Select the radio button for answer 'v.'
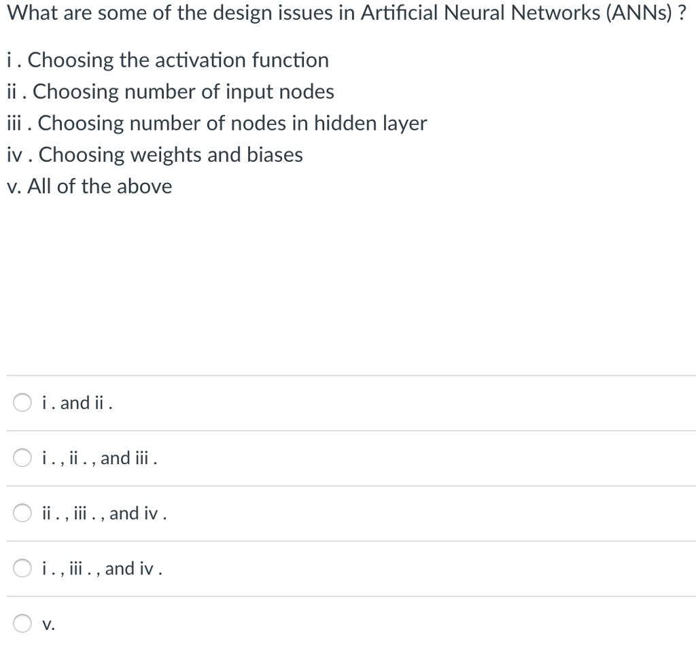This screenshot has width=696, height=647. point(21,623)
